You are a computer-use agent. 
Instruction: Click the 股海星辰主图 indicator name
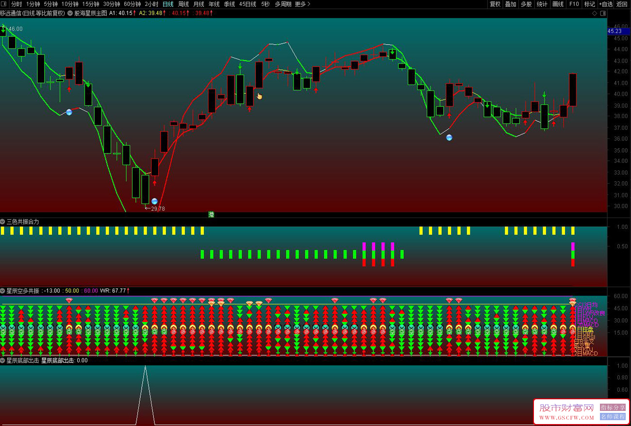coord(90,14)
